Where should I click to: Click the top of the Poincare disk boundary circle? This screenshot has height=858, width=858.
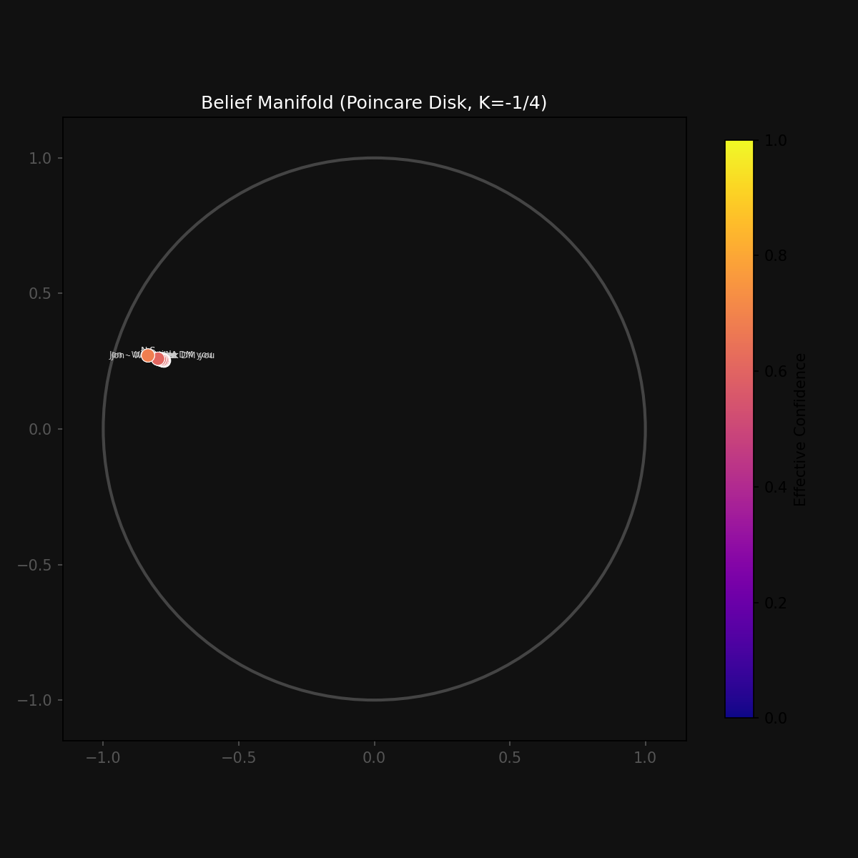pyautogui.click(x=374, y=158)
